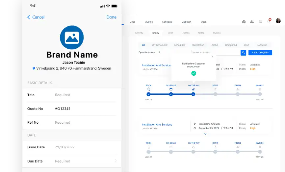Filter by Completed inquiries
The height and width of the screenshot is (172, 285).
click(231, 45)
